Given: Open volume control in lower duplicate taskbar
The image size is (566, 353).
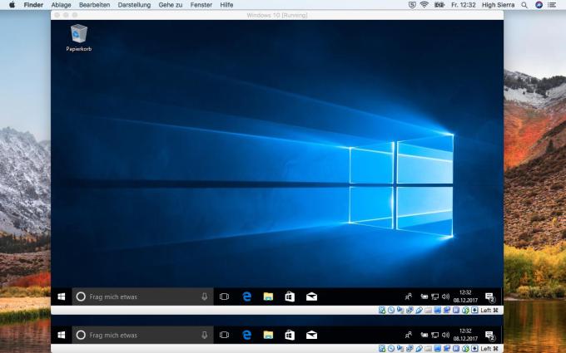Looking at the screenshot, I should point(446,335).
